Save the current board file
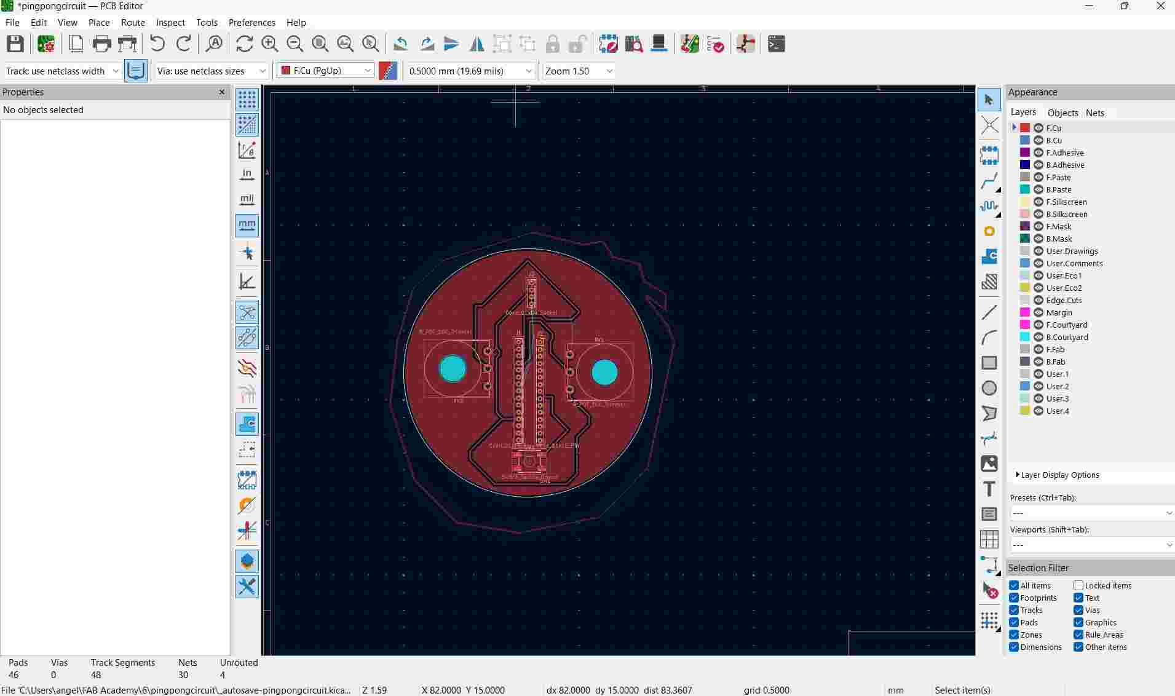Image resolution: width=1175 pixels, height=696 pixels. coord(15,44)
